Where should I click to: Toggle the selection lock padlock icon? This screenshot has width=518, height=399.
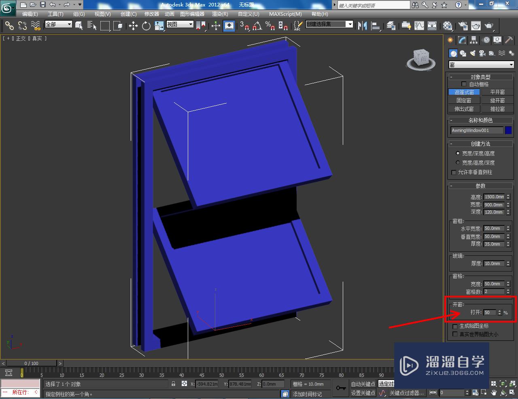[174, 384]
